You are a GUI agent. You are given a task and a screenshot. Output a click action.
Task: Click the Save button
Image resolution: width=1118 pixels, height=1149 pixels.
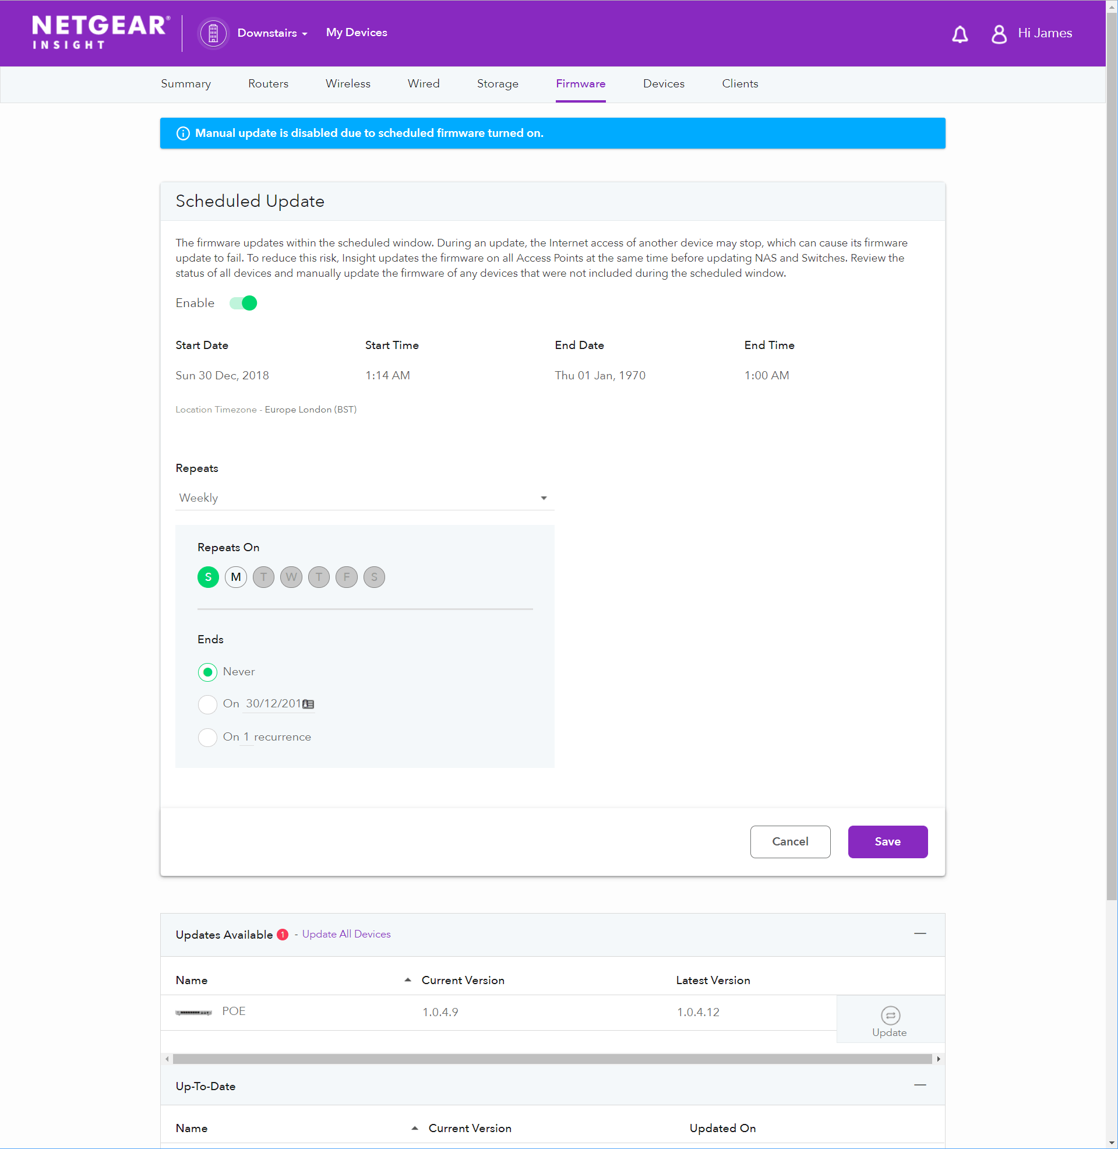click(887, 841)
